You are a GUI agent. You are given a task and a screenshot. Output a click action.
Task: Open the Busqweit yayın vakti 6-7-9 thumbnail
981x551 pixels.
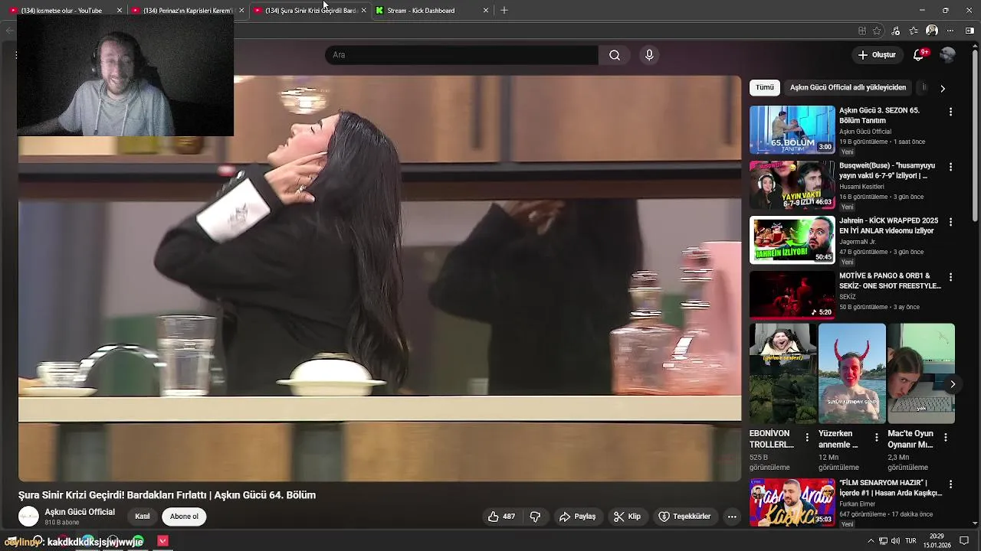[792, 185]
